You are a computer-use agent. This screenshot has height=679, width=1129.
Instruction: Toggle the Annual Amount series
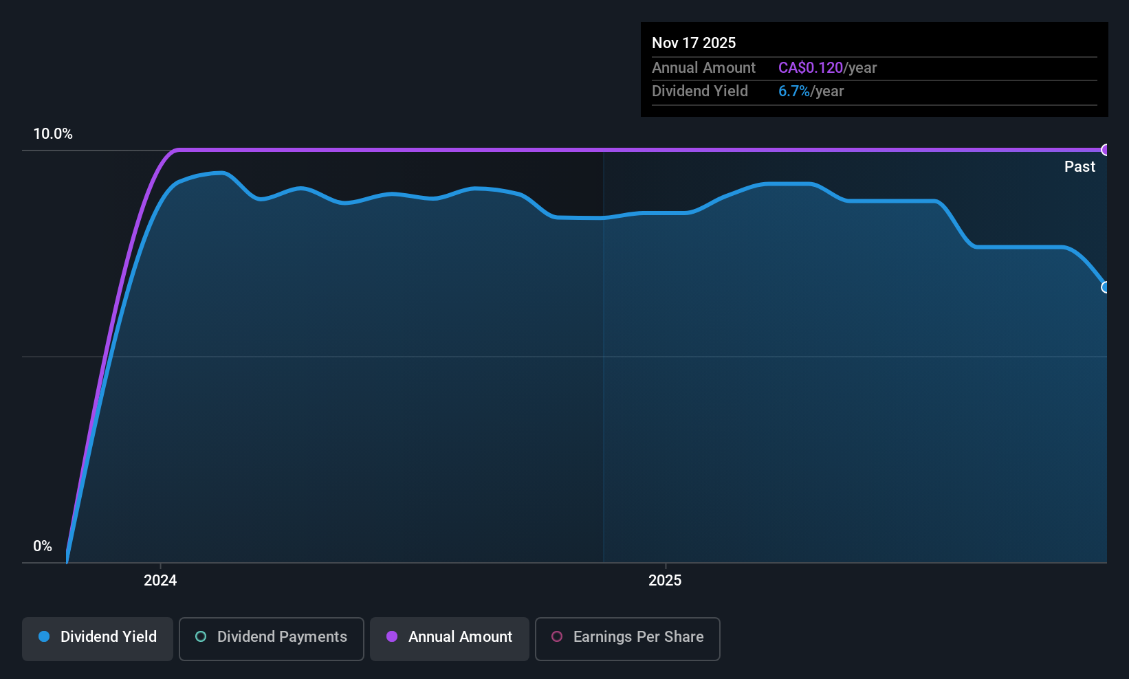450,638
